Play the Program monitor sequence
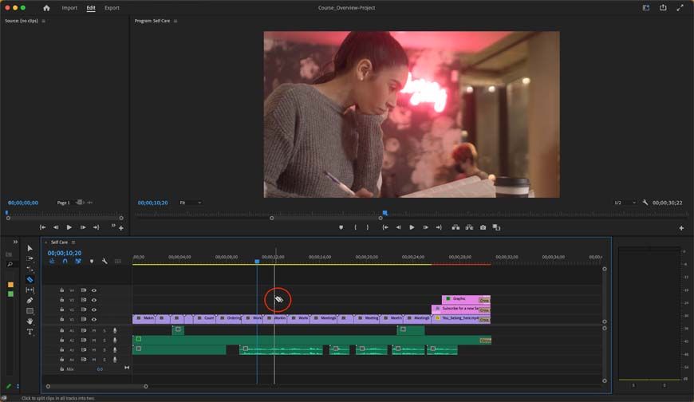Viewport: 694px width, 402px height. [412, 227]
